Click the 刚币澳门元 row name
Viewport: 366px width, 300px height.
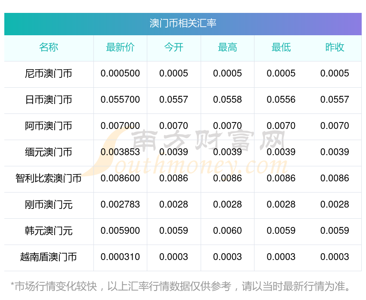pyautogui.click(x=49, y=205)
